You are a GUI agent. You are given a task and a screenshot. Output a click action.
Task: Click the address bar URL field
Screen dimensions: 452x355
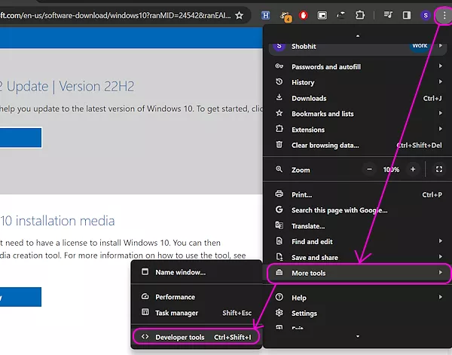point(113,15)
